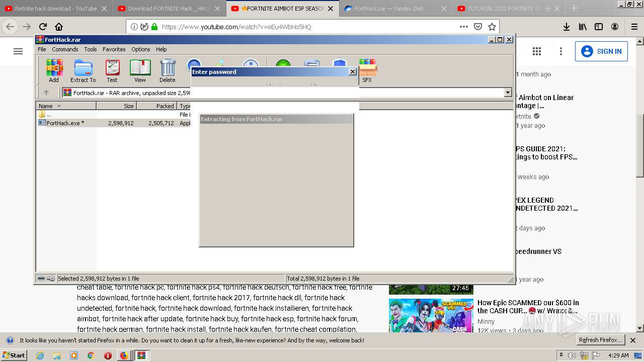This screenshot has width=644, height=362.
Task: Close the Enter password dialog
Action: (353, 72)
